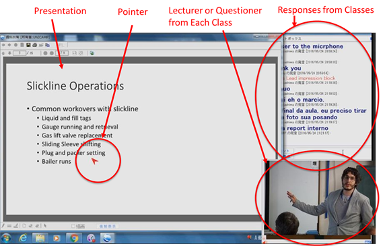Select the eraser tool in bottom toolbar
The image size is (385, 246).
point(30,226)
